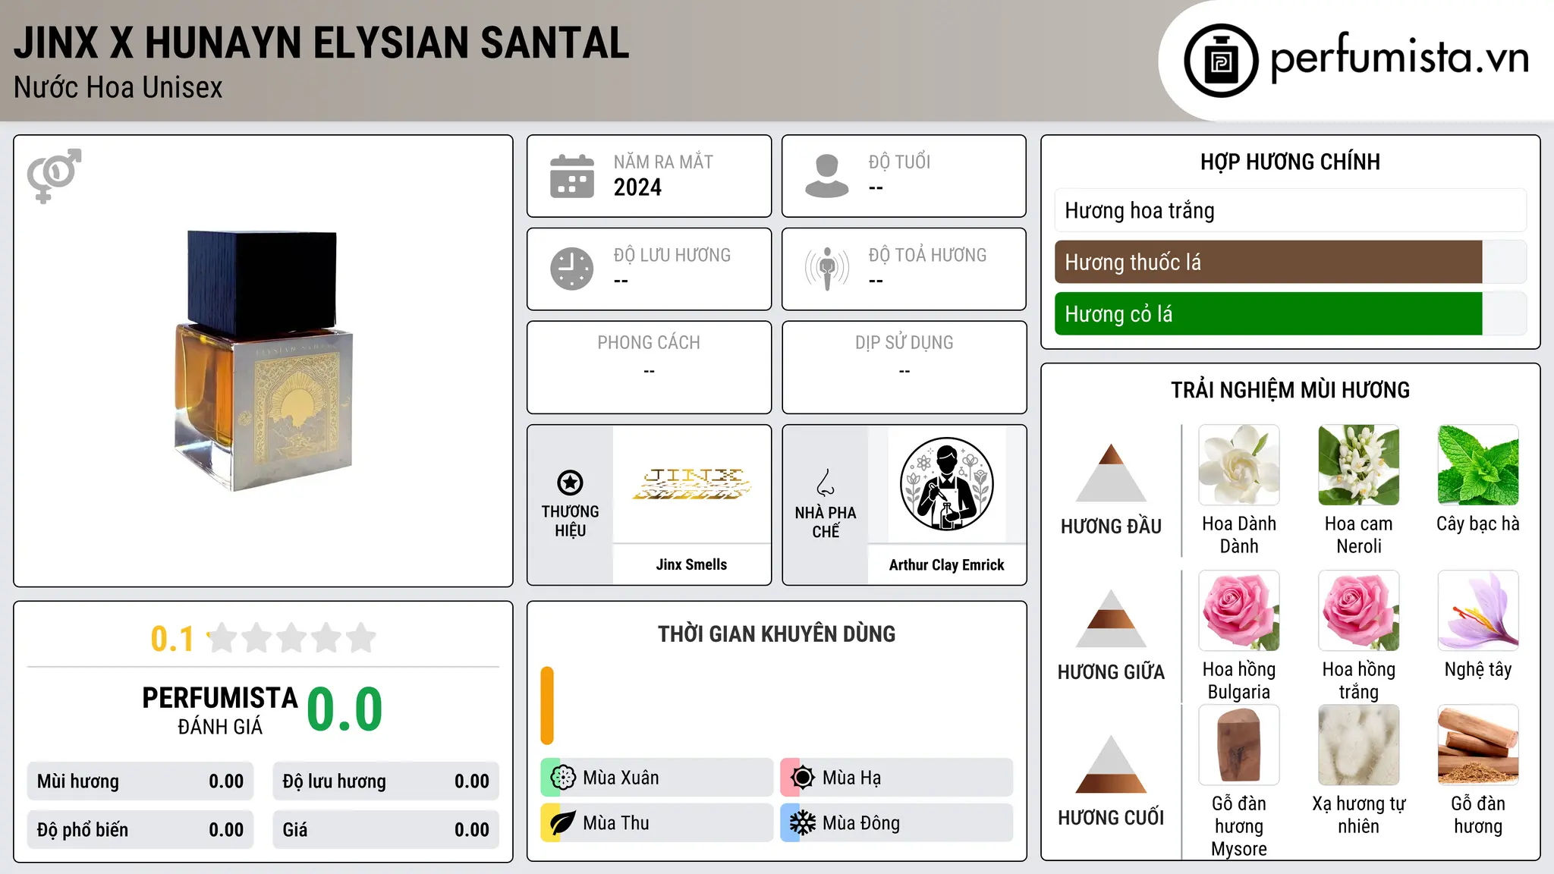Click the perfumista.vn perfume bottle logo icon
Viewport: 1554px width, 874px height.
[1221, 61]
